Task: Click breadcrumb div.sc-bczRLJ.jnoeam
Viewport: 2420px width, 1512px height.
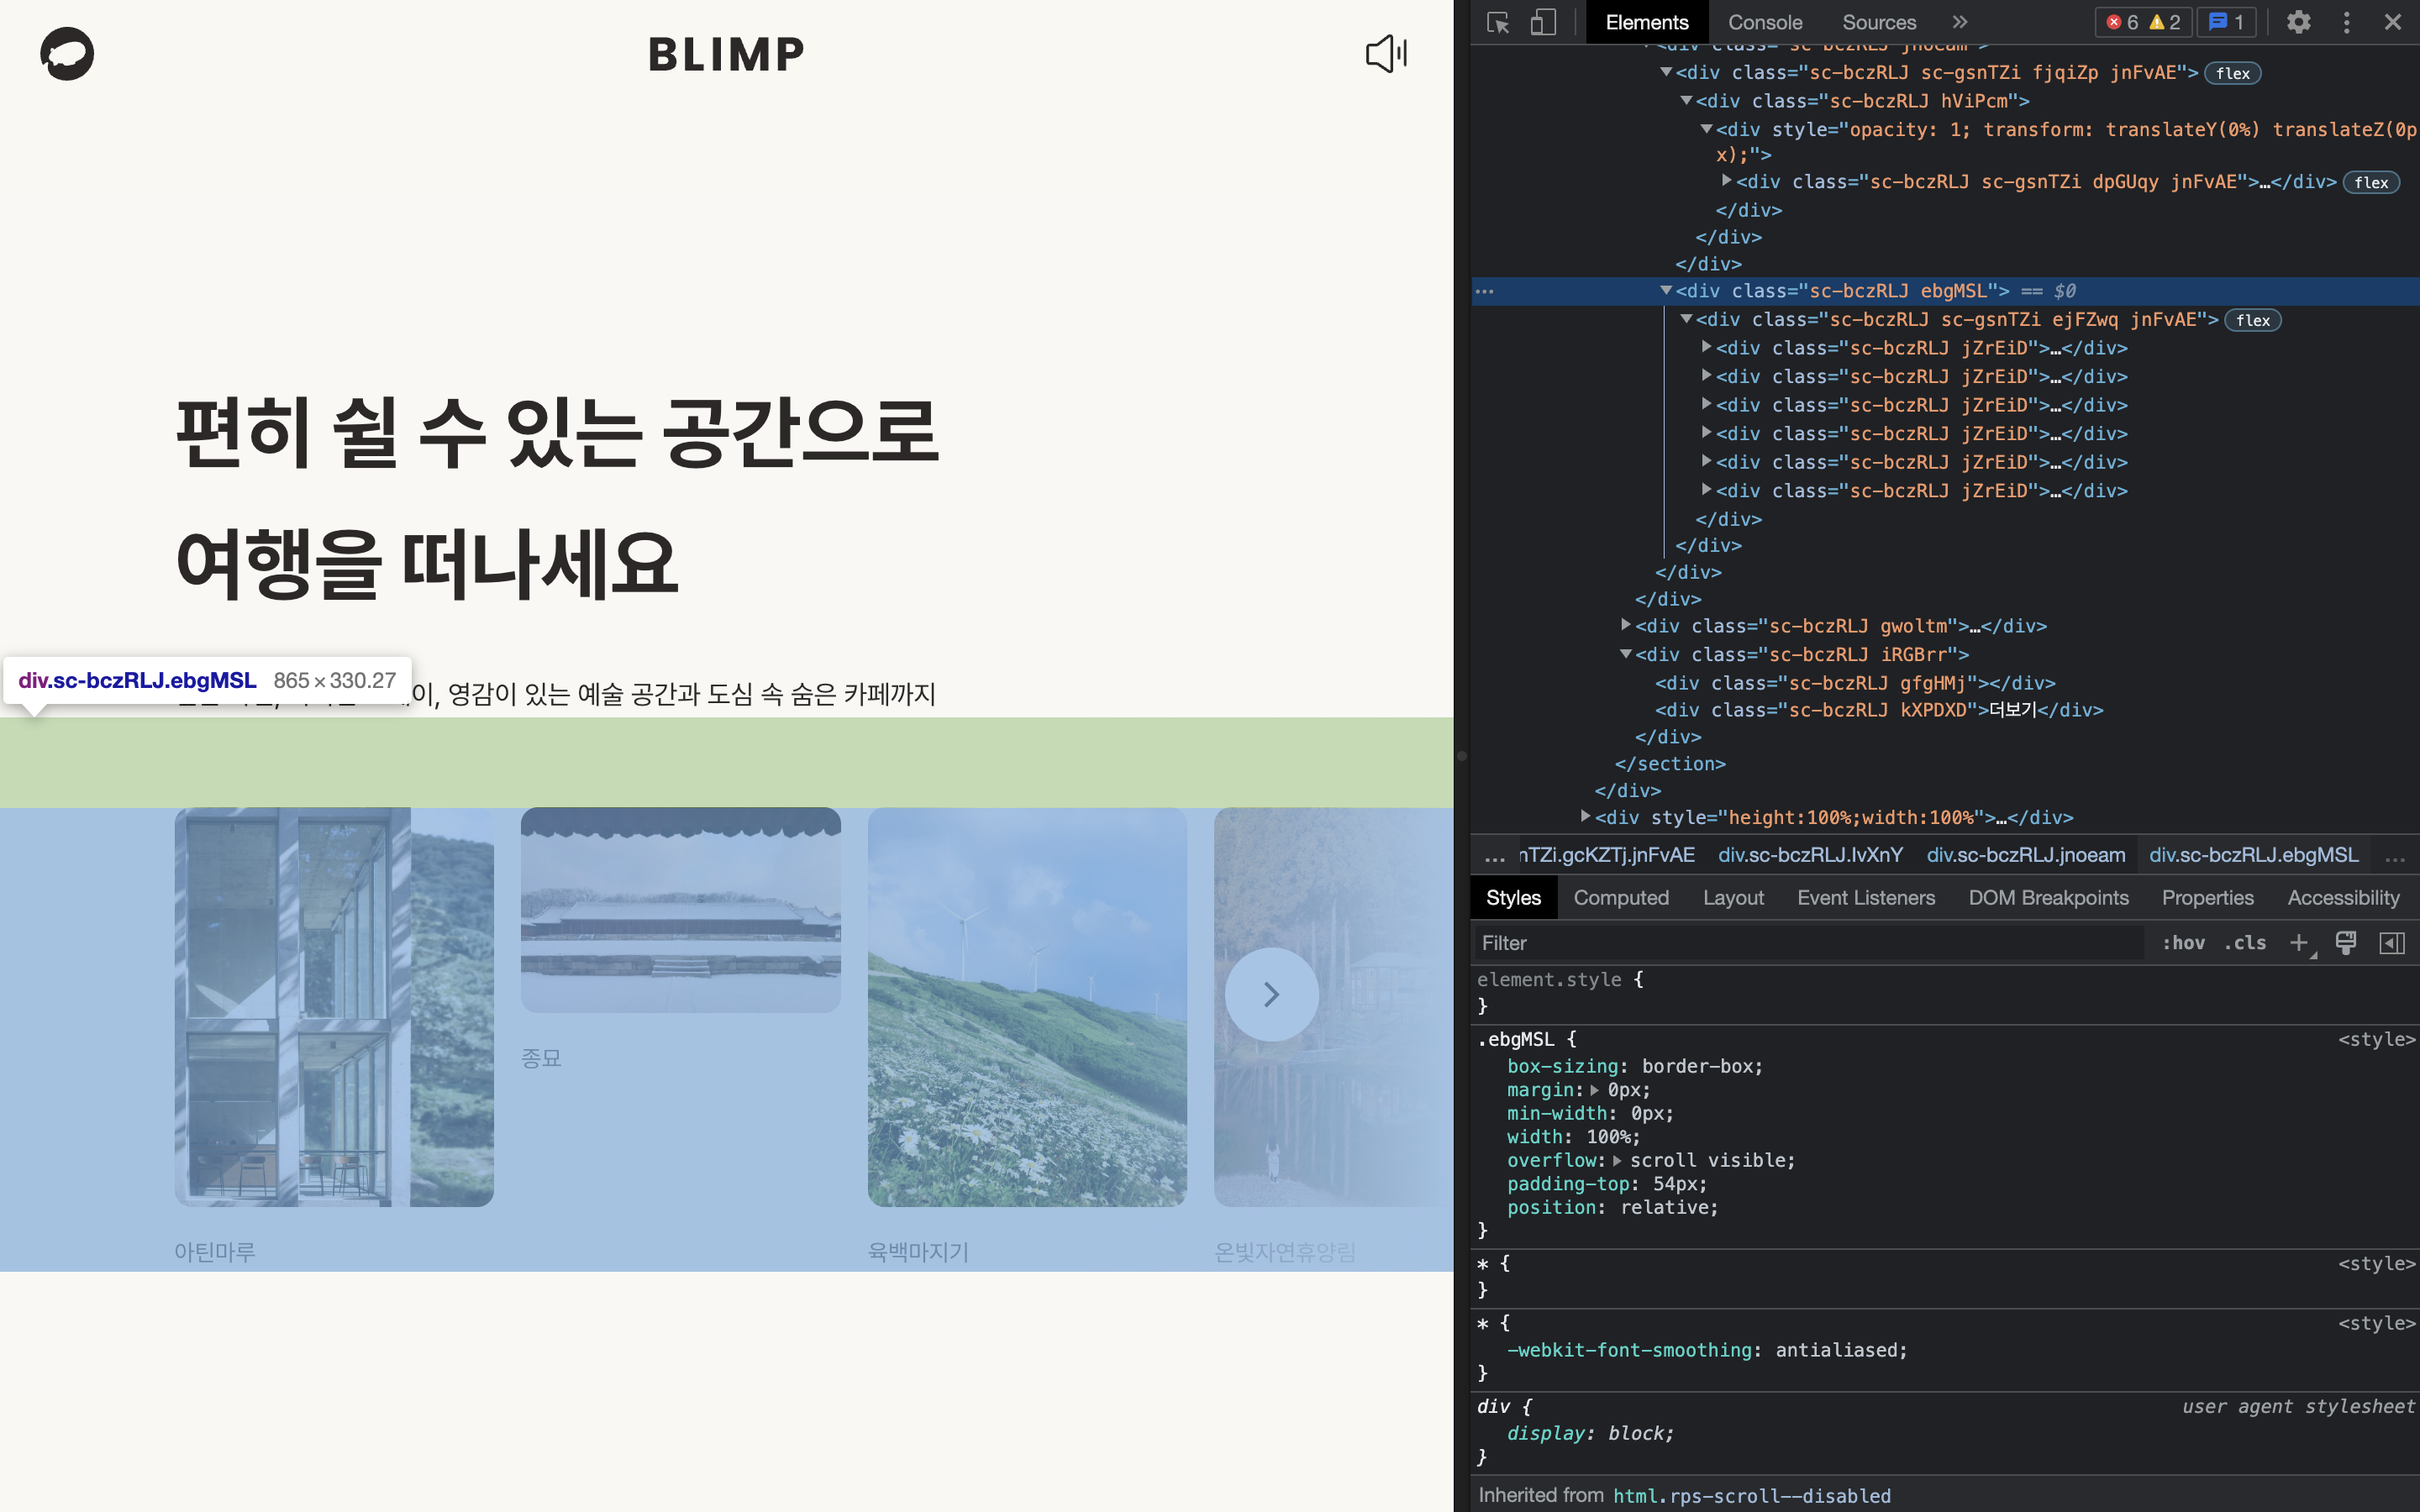Action: click(x=2026, y=856)
